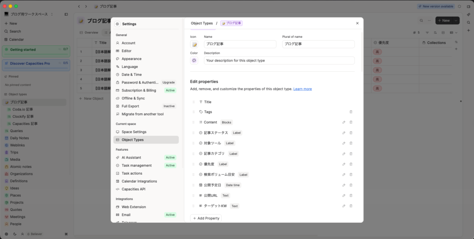Click the pencil icon for the Content property
This screenshot has width=474, height=239.
tap(344, 122)
